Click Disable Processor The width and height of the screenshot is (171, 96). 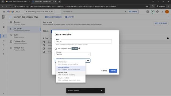click(x=53, y=17)
